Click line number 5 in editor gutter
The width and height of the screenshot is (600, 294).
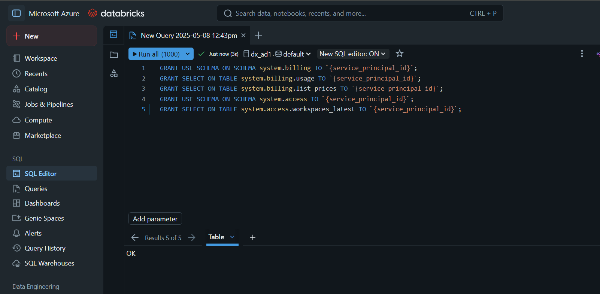143,109
